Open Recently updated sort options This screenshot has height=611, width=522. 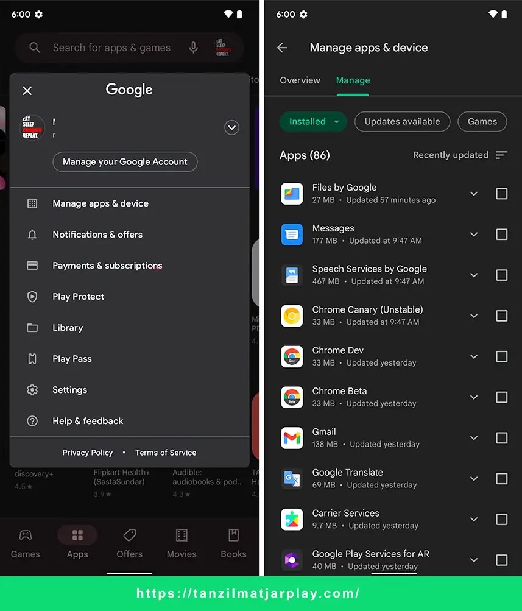tap(460, 155)
